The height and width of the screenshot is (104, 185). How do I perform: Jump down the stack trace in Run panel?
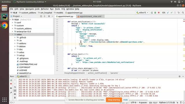(15, 83)
